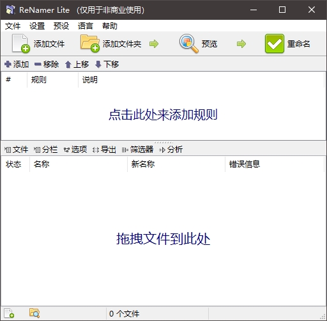
Task: Sort by the 名称 column header
Action: click(x=79, y=164)
